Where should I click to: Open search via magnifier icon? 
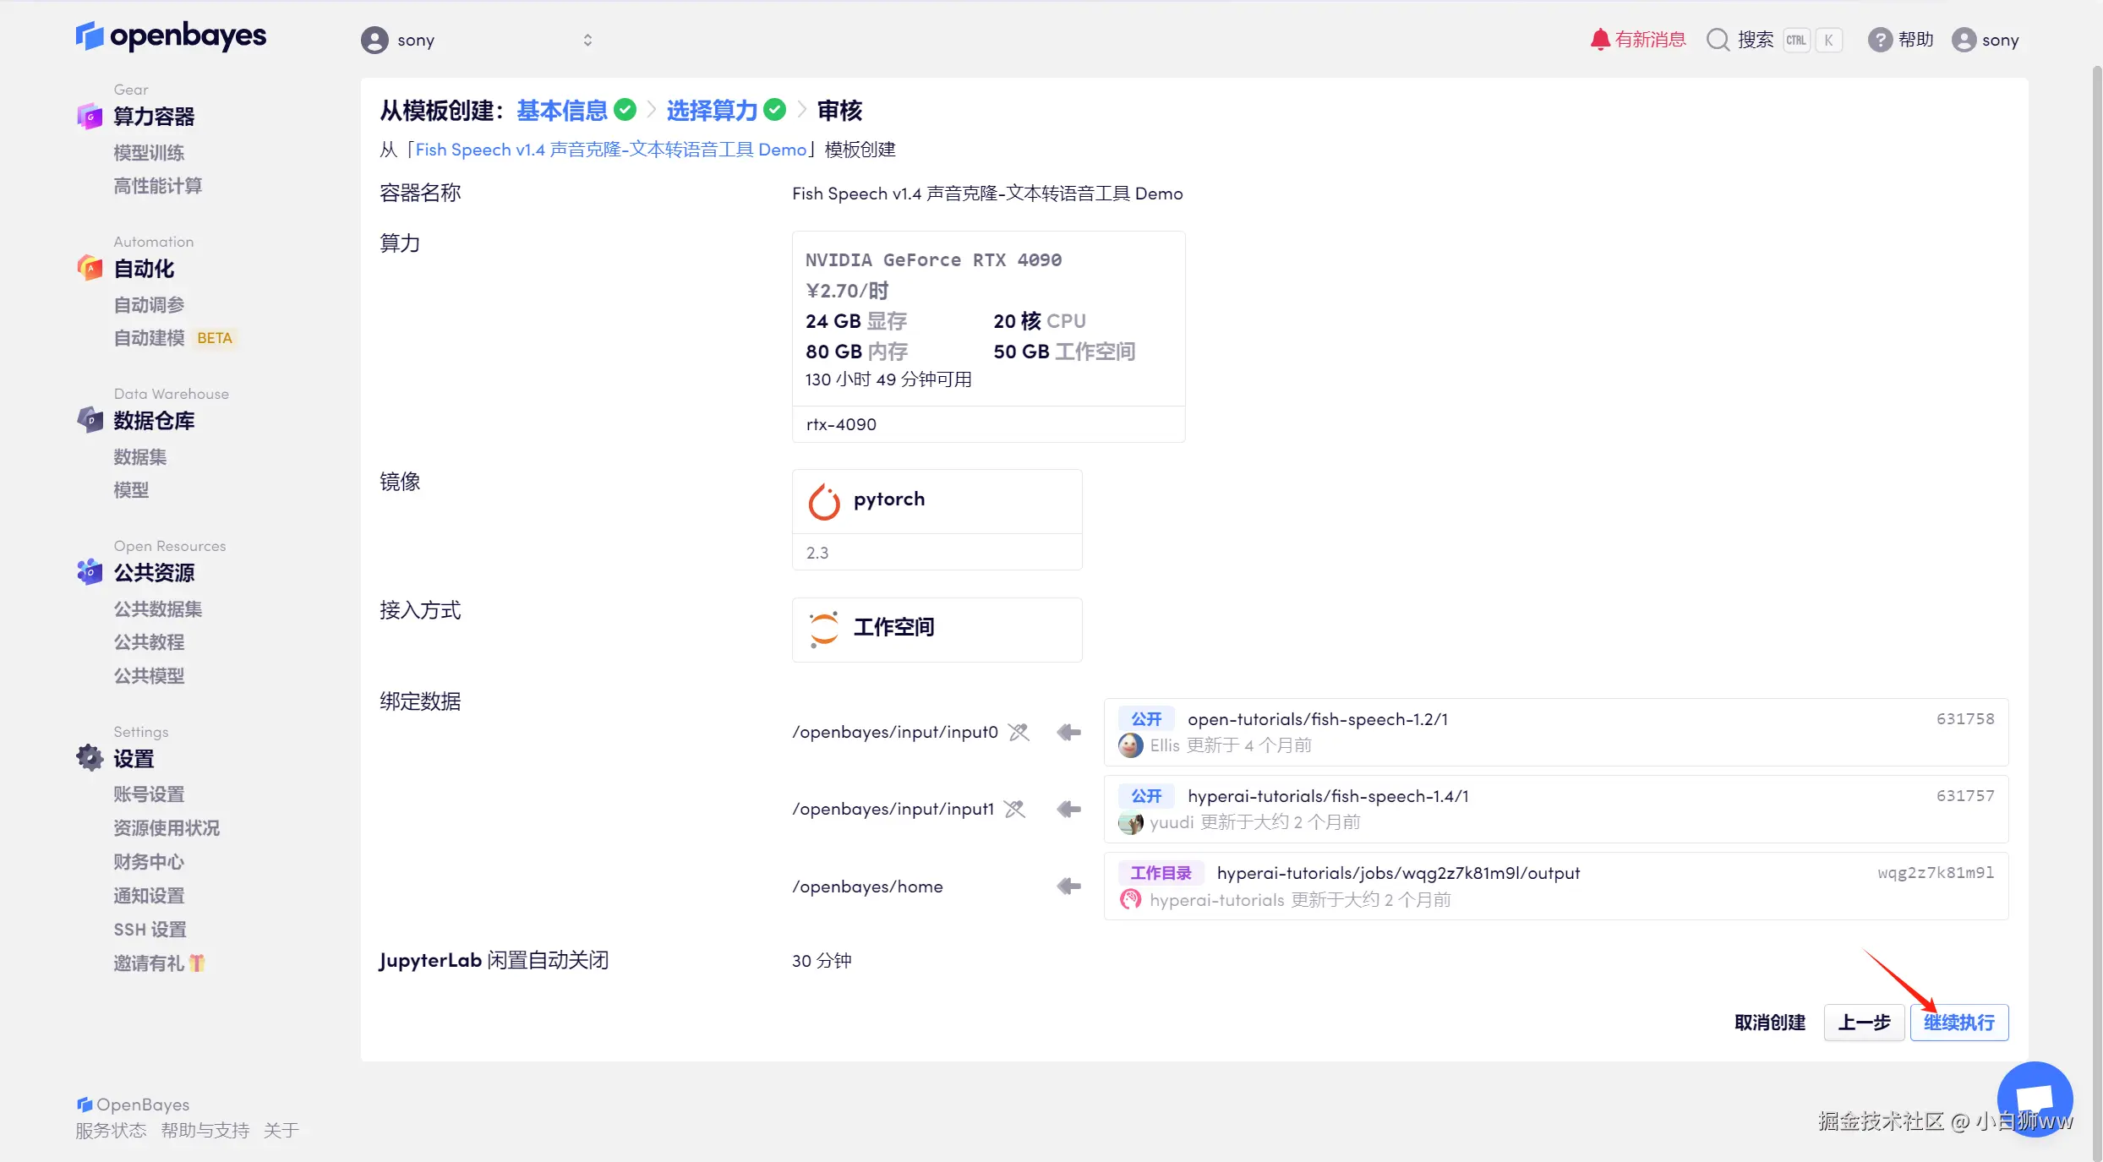(1717, 40)
